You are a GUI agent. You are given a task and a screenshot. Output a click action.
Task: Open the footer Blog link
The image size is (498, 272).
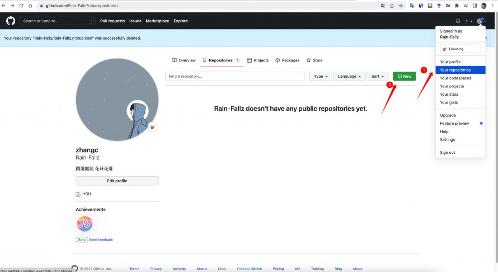[x=338, y=269]
